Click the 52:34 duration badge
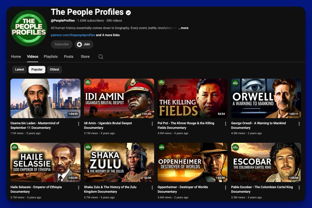The image size is (312, 208). [148, 178]
